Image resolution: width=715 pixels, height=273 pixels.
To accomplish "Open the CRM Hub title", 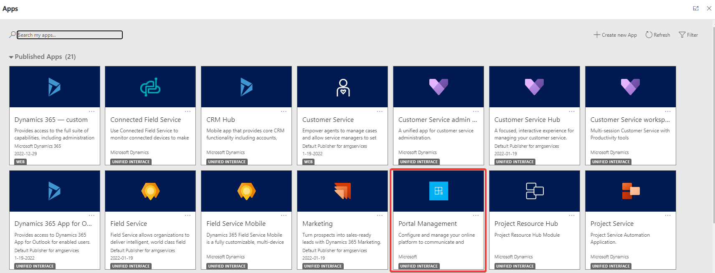I will pos(221,120).
